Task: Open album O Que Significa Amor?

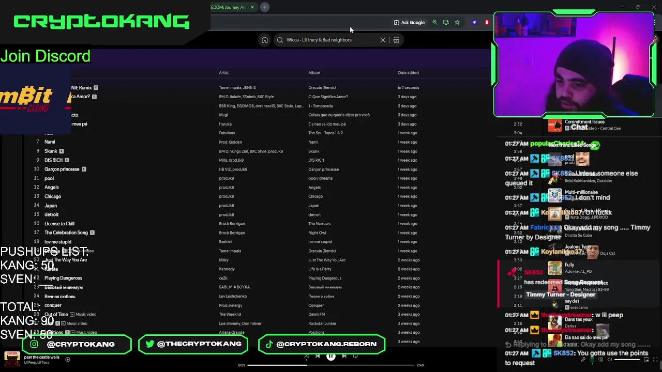Action: point(328,97)
